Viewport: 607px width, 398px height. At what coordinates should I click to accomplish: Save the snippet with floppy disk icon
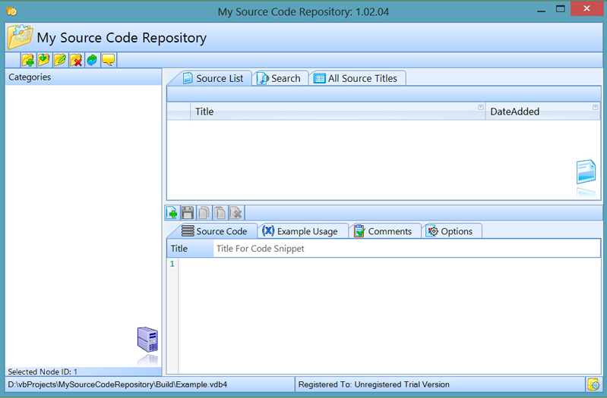(188, 213)
